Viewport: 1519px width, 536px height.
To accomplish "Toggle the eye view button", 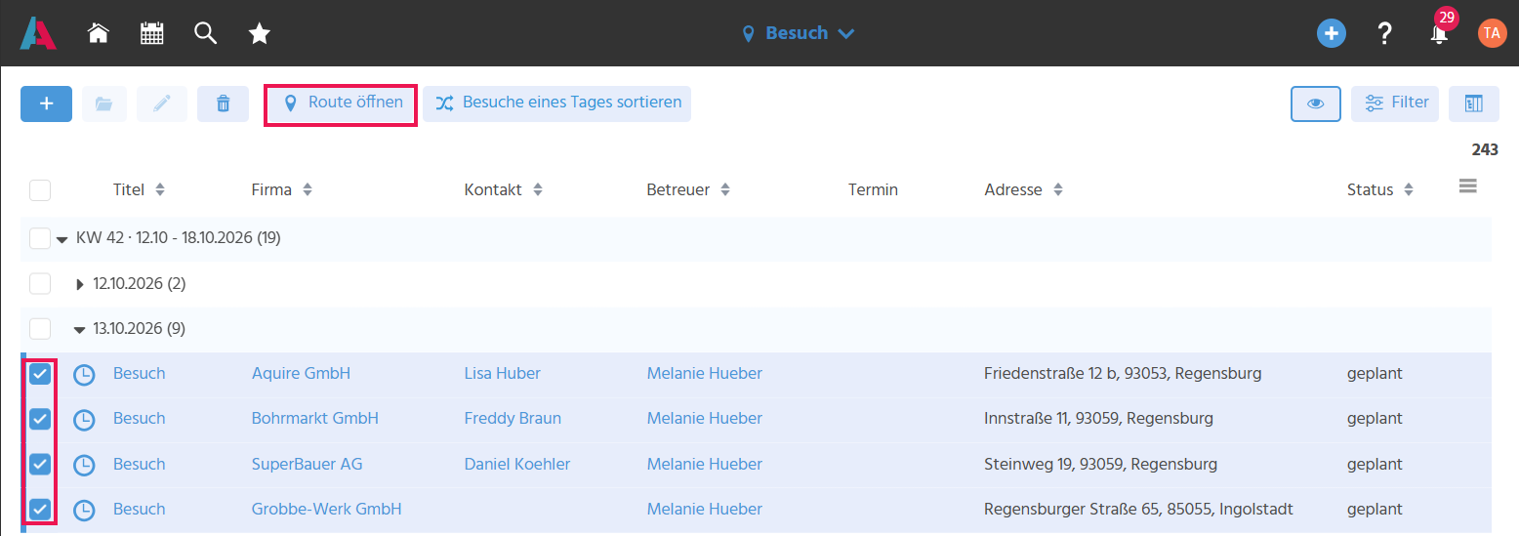I will pos(1316,103).
